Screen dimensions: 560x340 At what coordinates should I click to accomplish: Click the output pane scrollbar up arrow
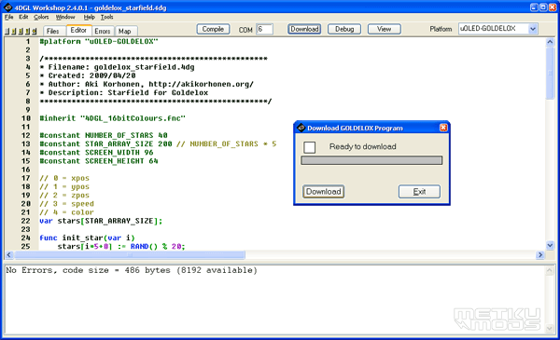click(x=550, y=271)
